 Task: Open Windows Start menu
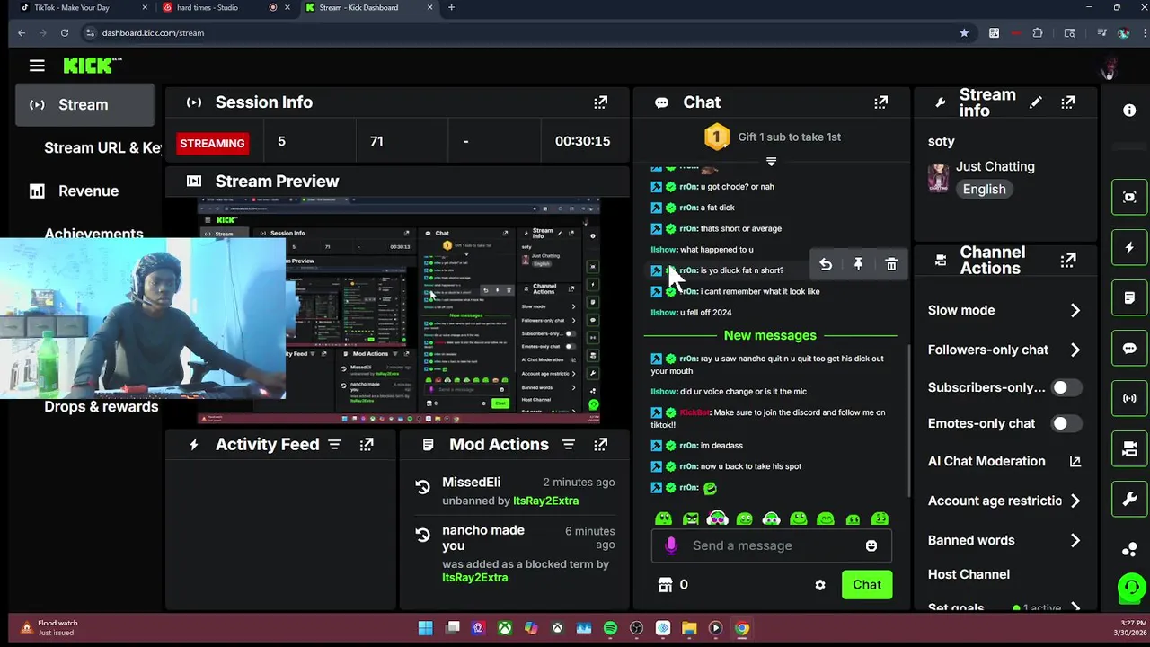[x=426, y=628]
